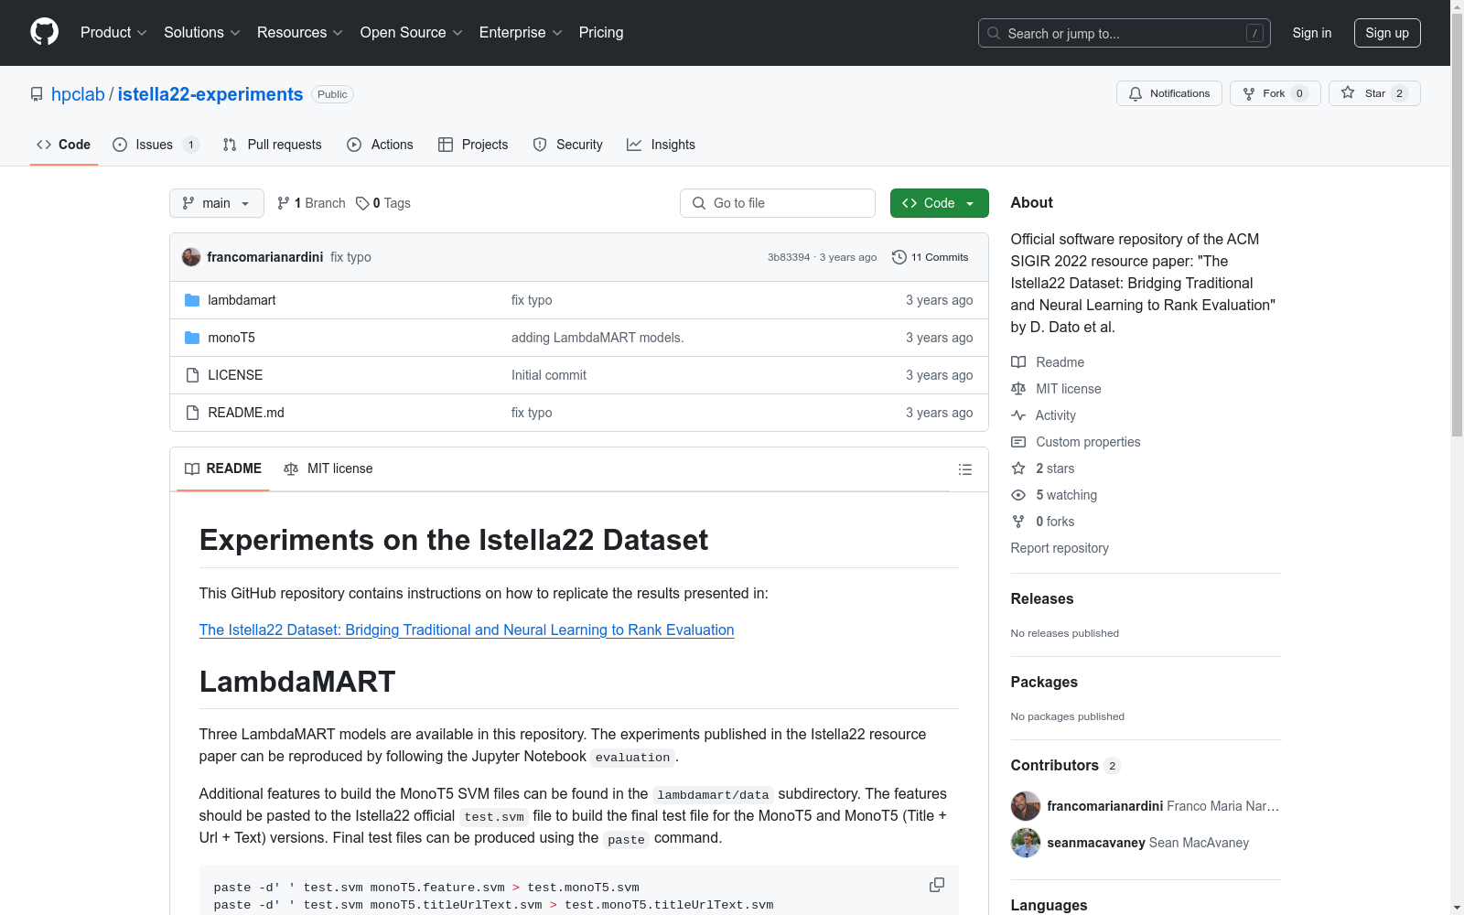
Task: Open the Initial commit message link
Action: [x=549, y=375]
